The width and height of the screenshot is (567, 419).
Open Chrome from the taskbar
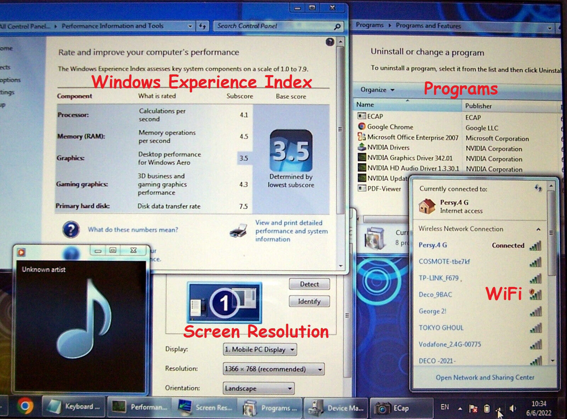(x=25, y=406)
